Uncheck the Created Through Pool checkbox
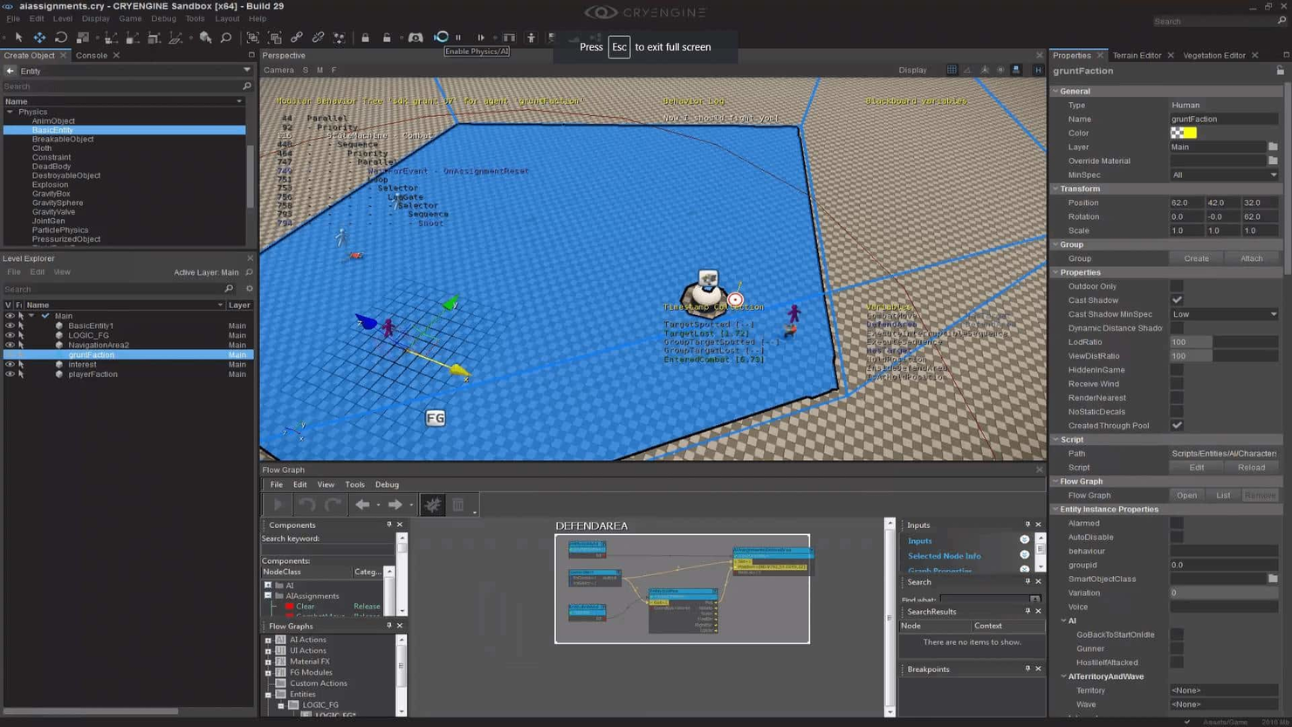This screenshot has height=727, width=1292. tap(1178, 425)
